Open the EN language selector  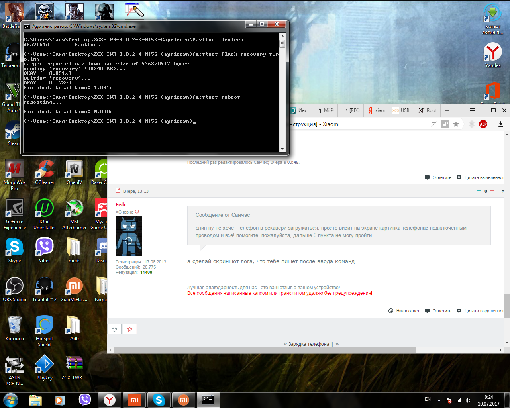click(x=428, y=399)
